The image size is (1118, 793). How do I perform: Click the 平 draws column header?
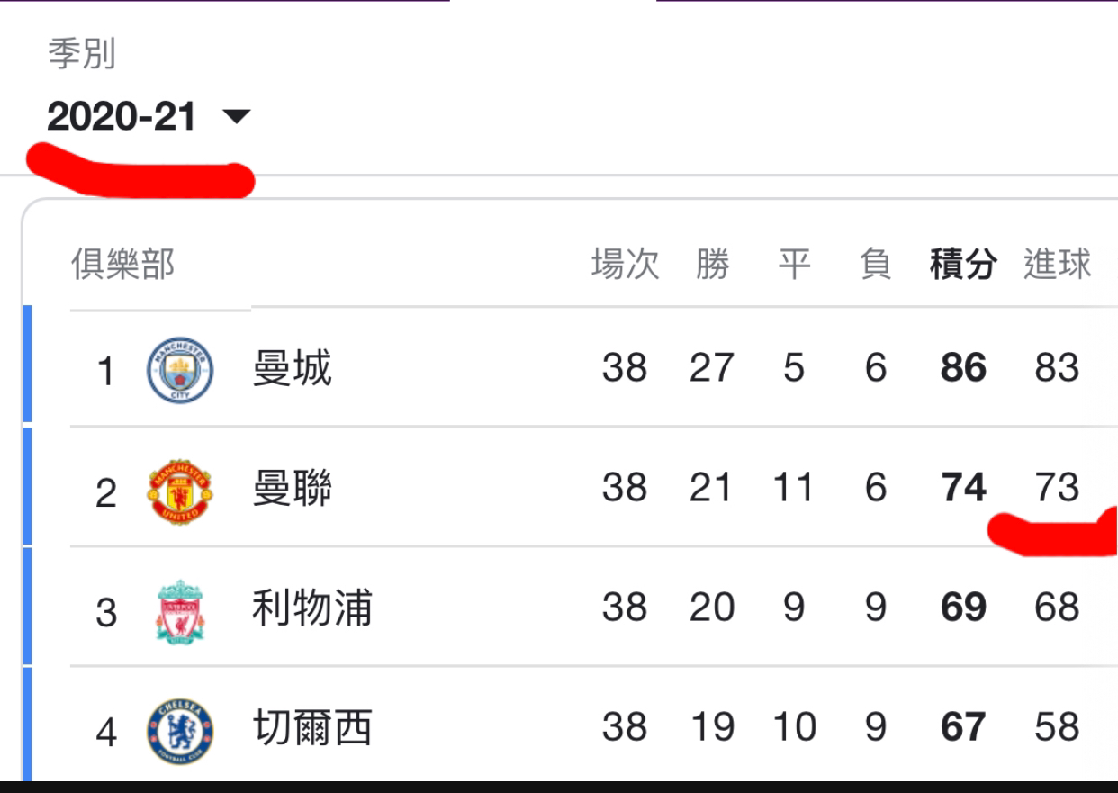(x=794, y=265)
